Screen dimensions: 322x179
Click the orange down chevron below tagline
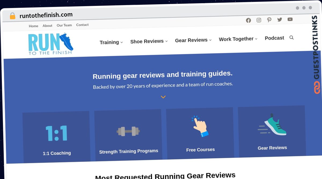[163, 97]
